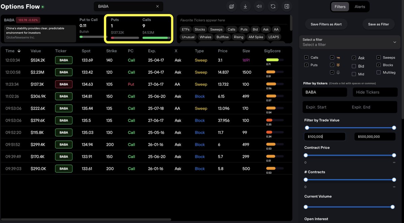
Task: Click Trade Value slider left handle
Action: 307,128
